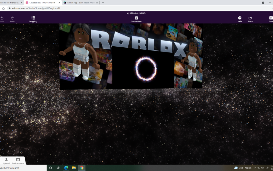
Task: Show hidden system tray icons
Action: tap(255, 168)
